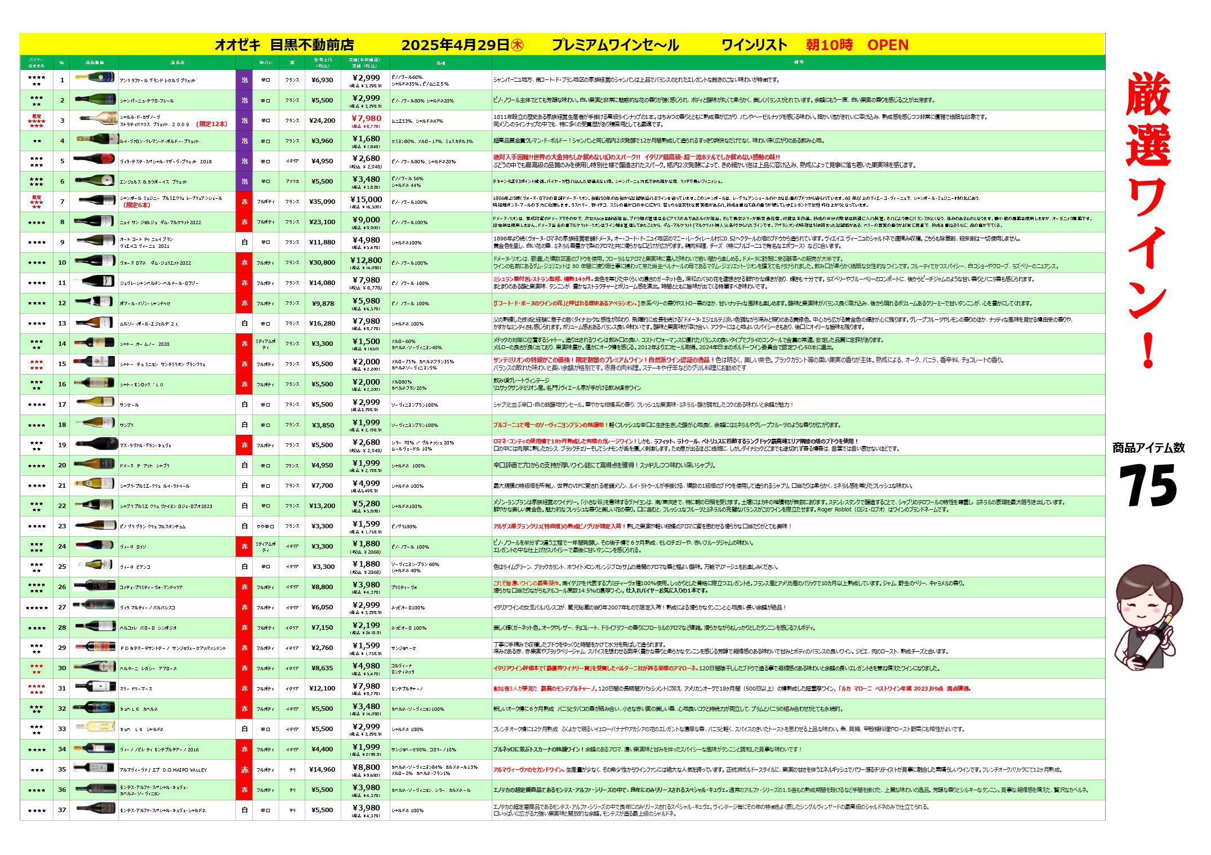Click the two-star rating in row 4

click(37, 141)
